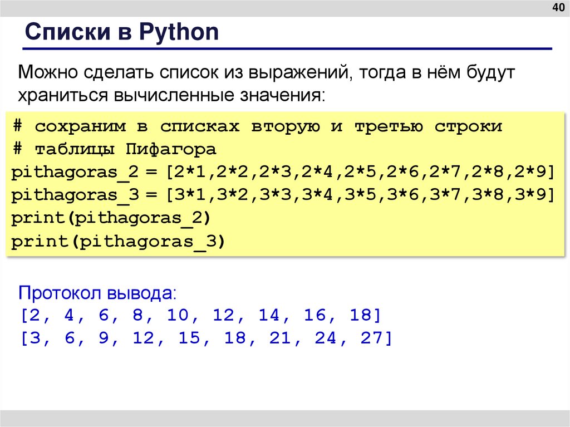
Task: Click the comment line "# сохраним в списках"
Action: pos(257,126)
